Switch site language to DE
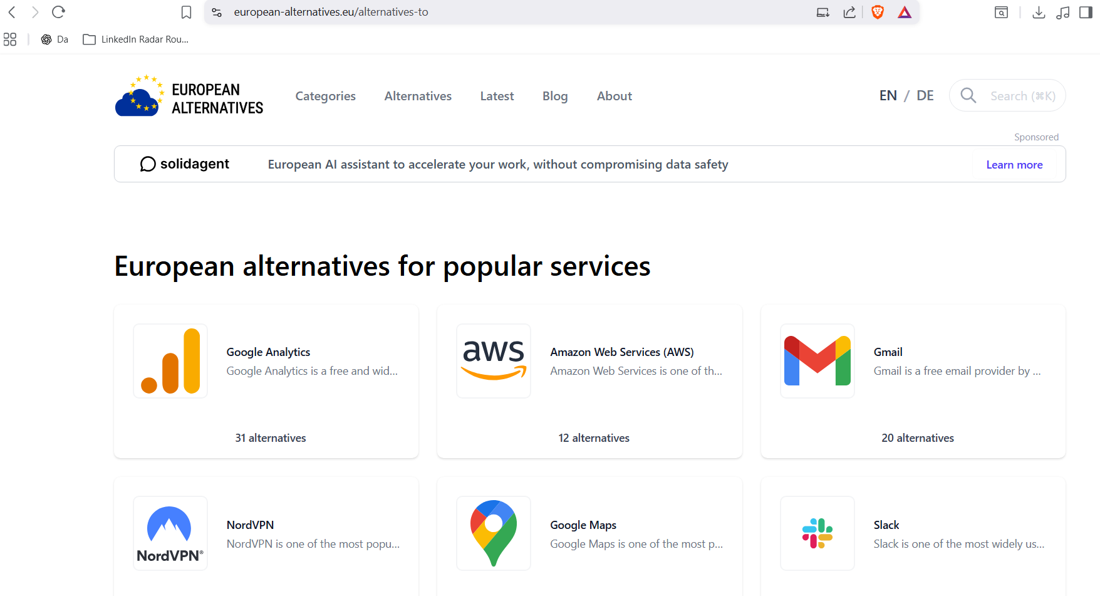 925,96
